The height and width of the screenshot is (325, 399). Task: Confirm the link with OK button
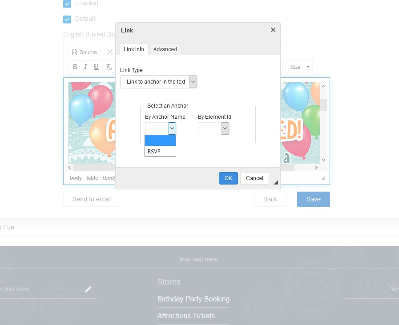pos(228,178)
